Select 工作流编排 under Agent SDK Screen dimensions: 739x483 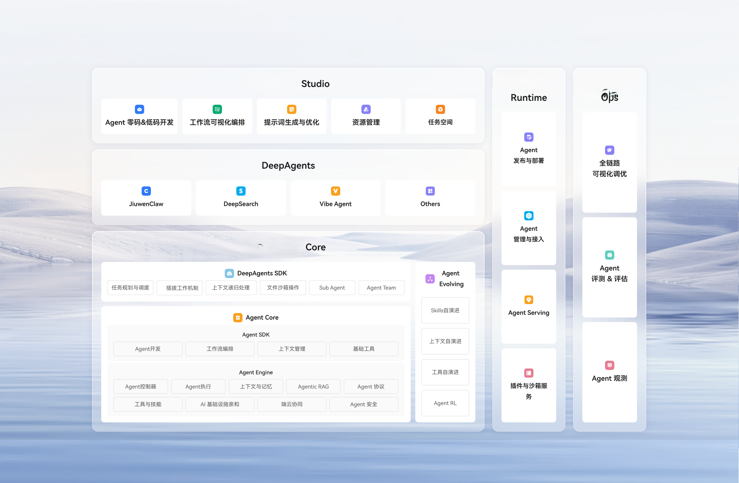220,349
